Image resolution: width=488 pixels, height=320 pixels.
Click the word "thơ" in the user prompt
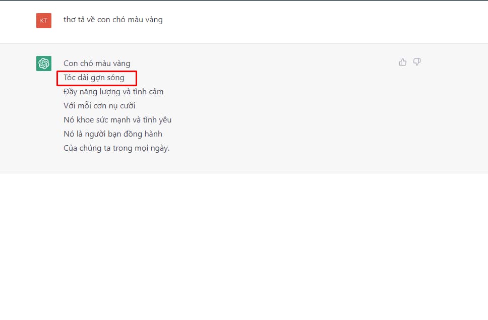70,20
